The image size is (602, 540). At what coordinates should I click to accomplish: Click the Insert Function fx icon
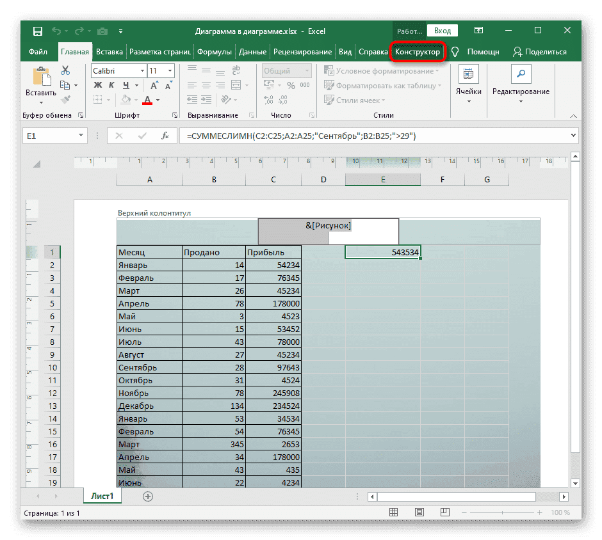tap(165, 136)
